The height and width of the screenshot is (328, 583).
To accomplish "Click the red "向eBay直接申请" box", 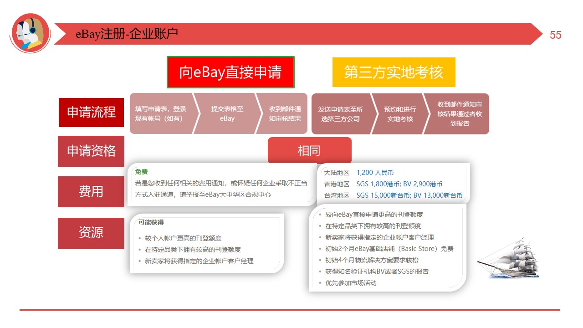I will pos(230,72).
